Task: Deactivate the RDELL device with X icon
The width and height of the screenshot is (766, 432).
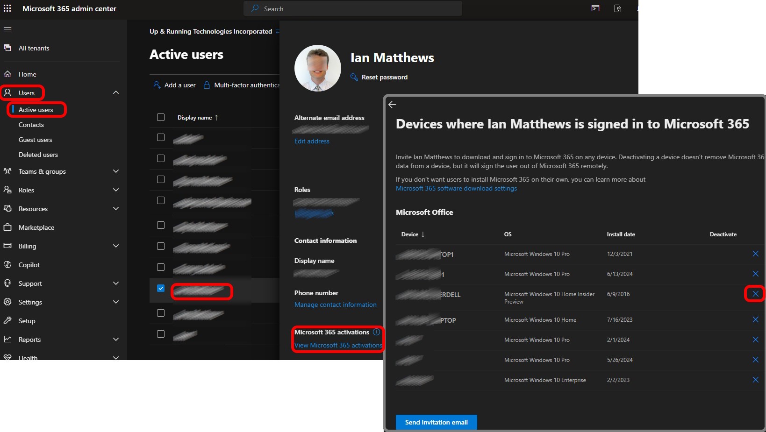Action: [755, 294]
